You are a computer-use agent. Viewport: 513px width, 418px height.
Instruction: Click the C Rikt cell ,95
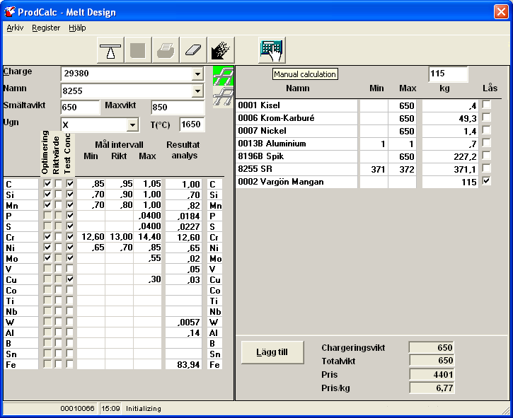120,184
